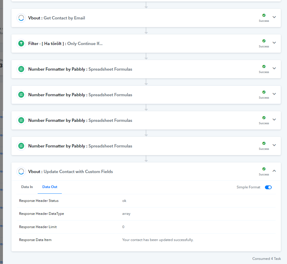Click success checkmark on Update Contact with Custom Fields
Image resolution: width=287 pixels, height=264 pixels.
(264, 169)
